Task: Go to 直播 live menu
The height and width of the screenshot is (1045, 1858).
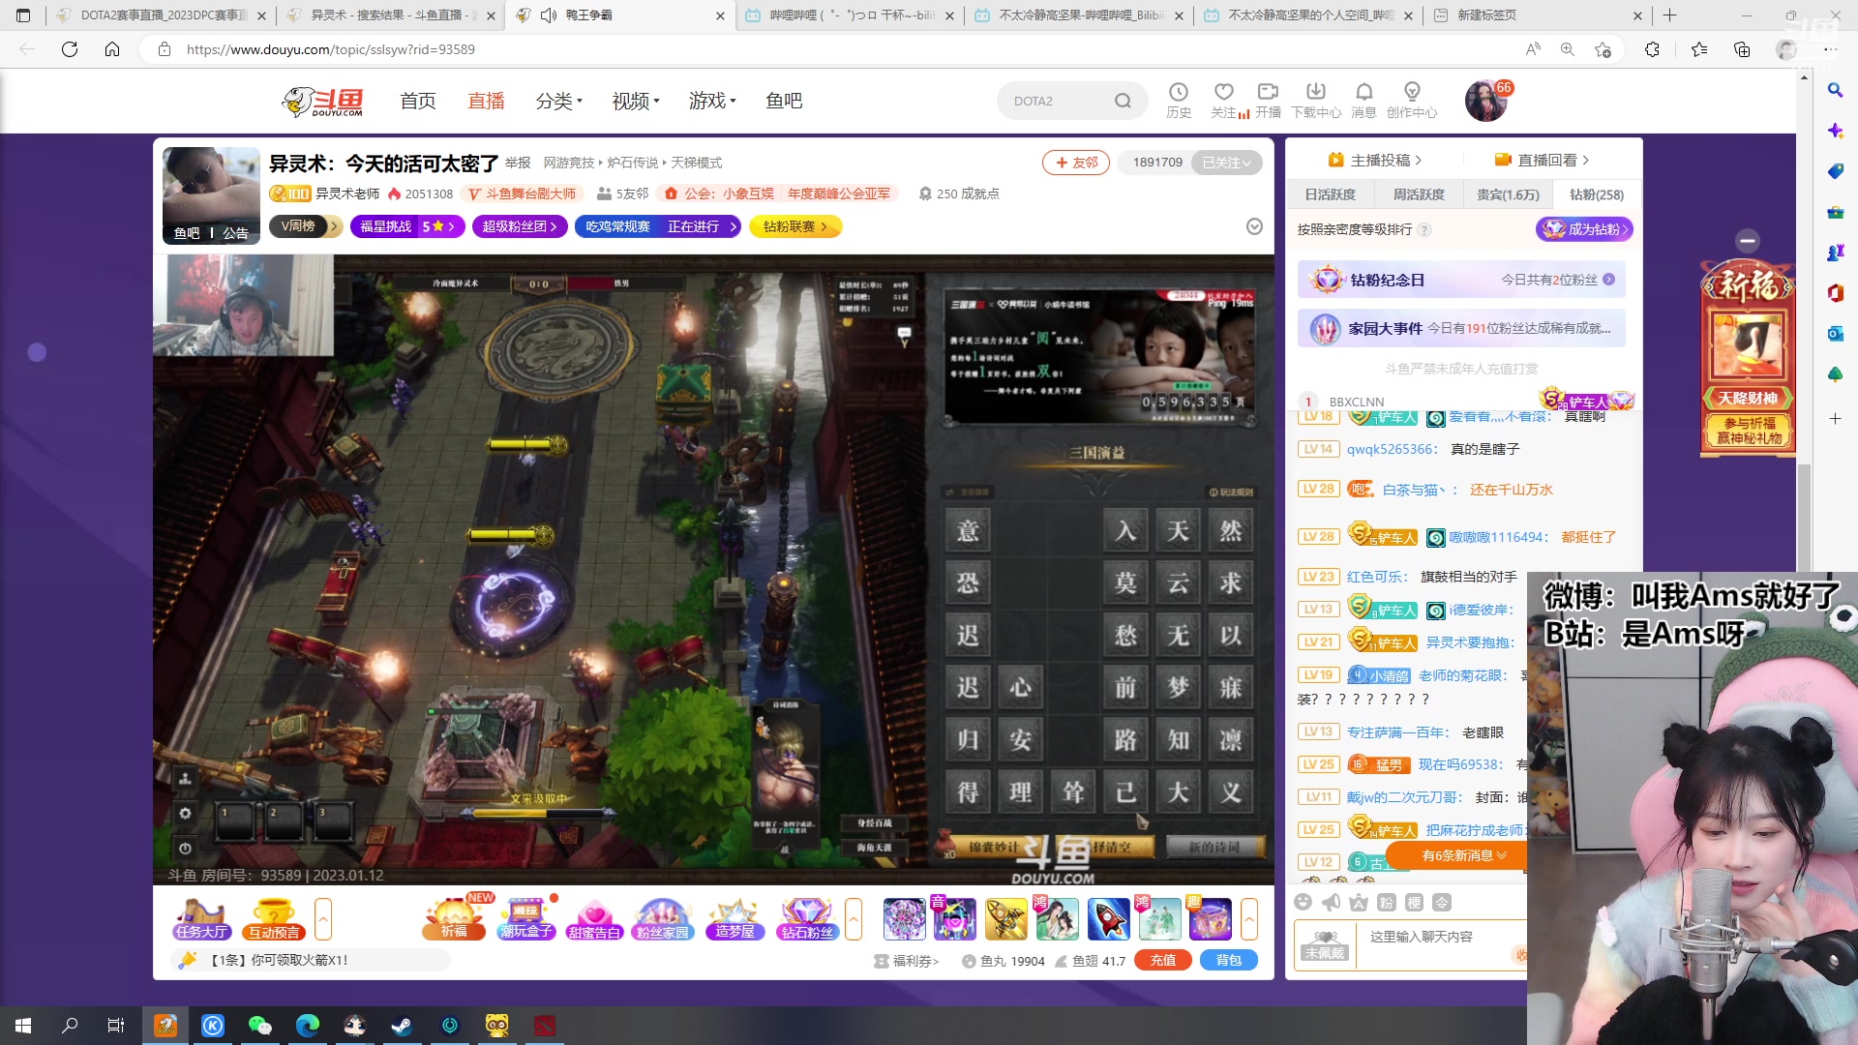Action: click(x=486, y=101)
